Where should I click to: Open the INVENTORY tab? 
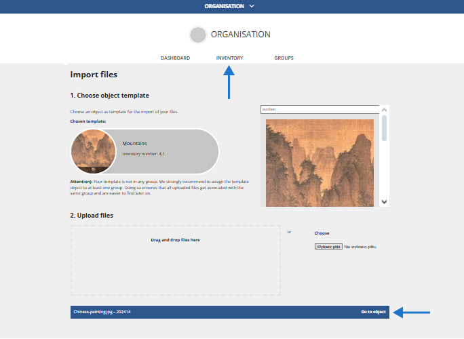tap(229, 58)
